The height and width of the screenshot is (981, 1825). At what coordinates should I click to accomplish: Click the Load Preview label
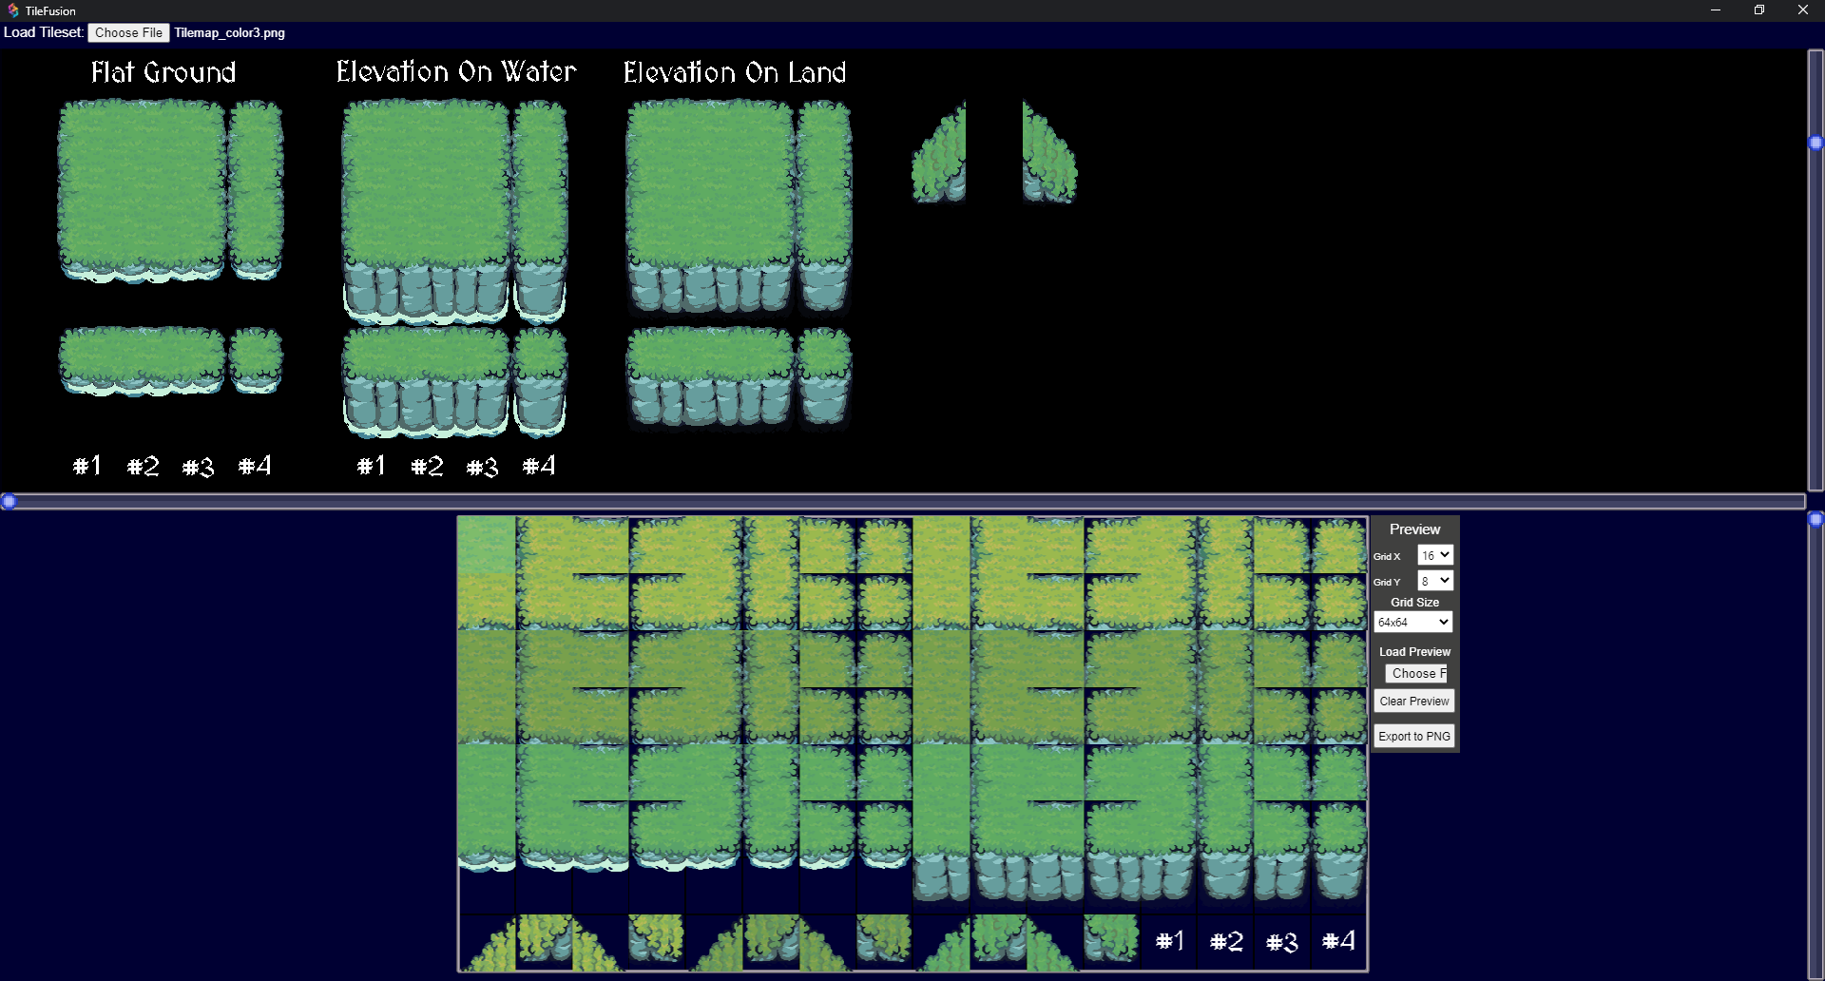[1414, 652]
